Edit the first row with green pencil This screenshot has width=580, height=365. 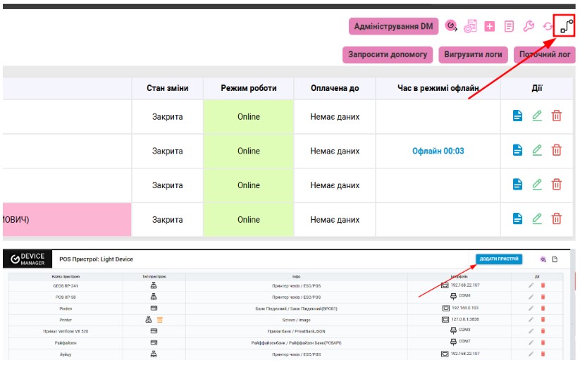[537, 116]
